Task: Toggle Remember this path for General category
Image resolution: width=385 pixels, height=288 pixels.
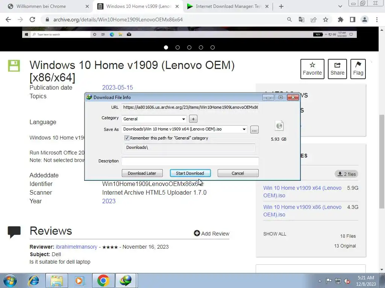Action: click(127, 138)
